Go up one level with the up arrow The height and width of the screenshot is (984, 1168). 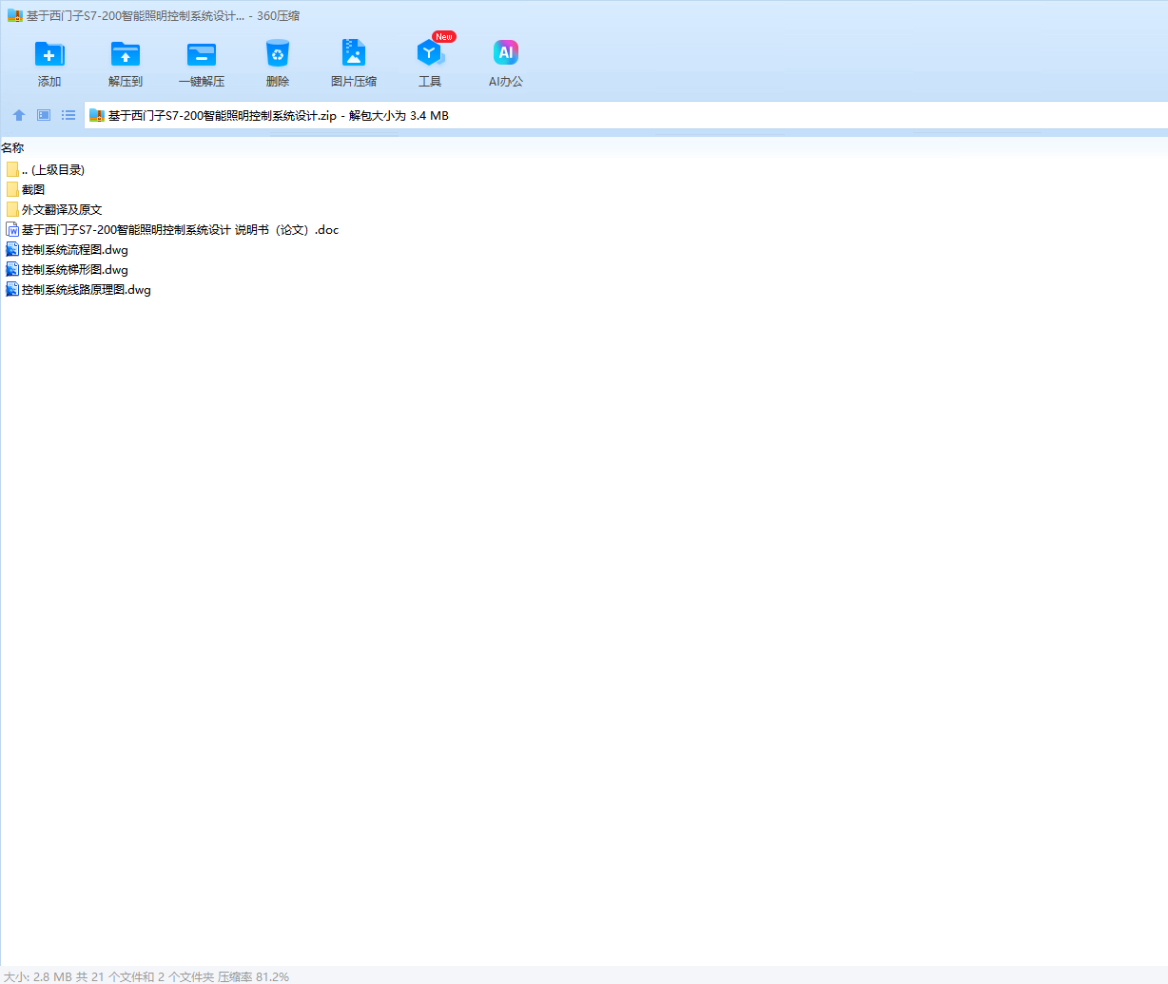(x=19, y=115)
